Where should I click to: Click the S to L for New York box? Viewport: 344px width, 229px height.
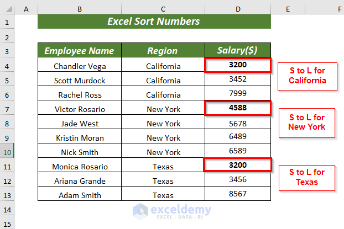307,122
